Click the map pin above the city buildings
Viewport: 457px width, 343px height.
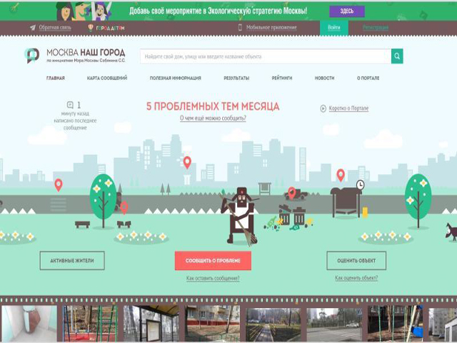tap(187, 162)
